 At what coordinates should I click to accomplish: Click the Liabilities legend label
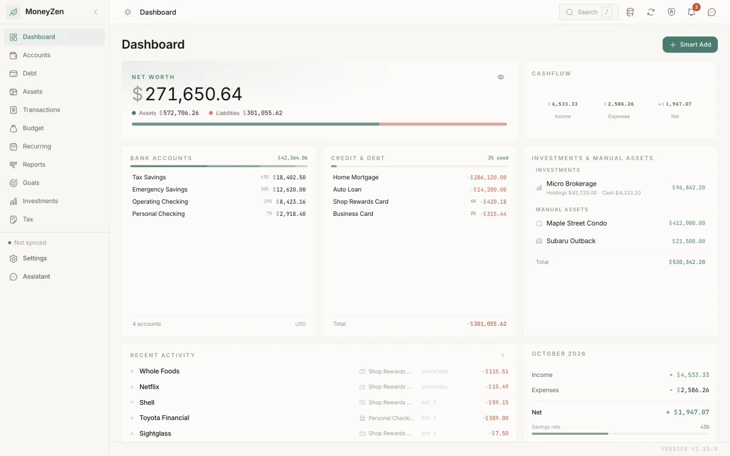click(x=228, y=113)
